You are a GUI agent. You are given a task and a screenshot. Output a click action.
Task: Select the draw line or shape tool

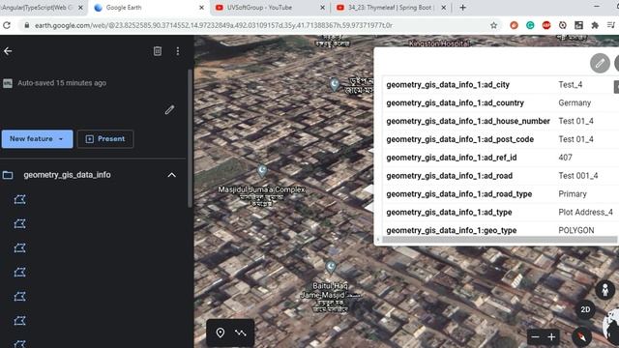click(x=241, y=333)
